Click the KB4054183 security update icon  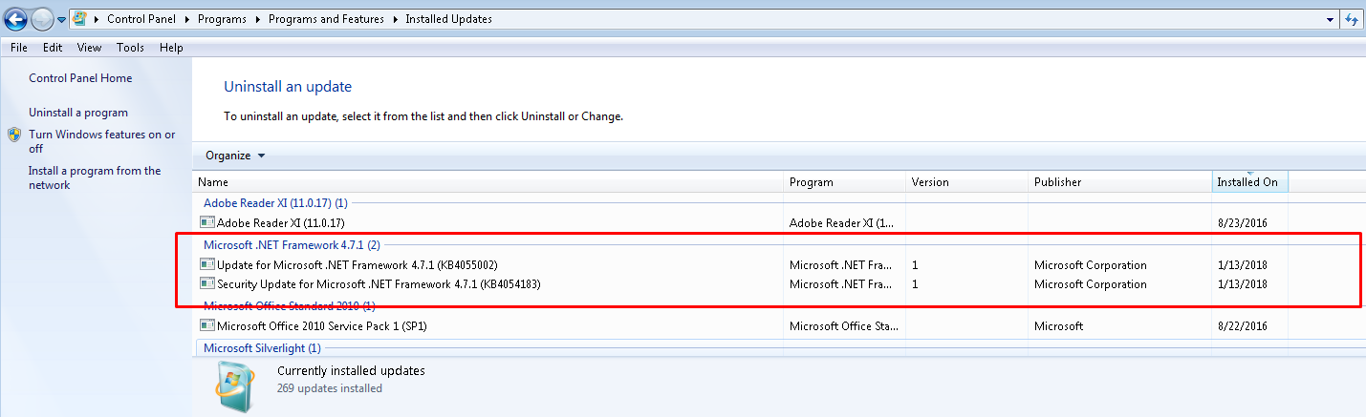coord(207,283)
